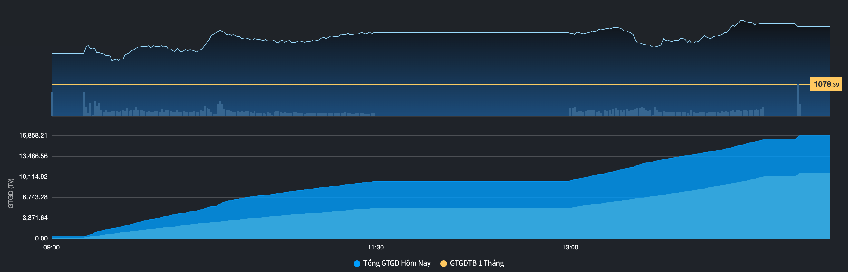Click the yellow 1078.39 price tag
848x272 pixels.
[x=826, y=84]
